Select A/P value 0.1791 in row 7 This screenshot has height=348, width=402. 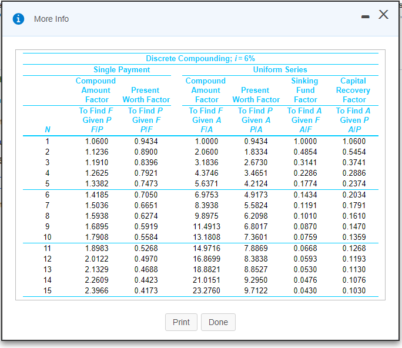tap(354, 205)
